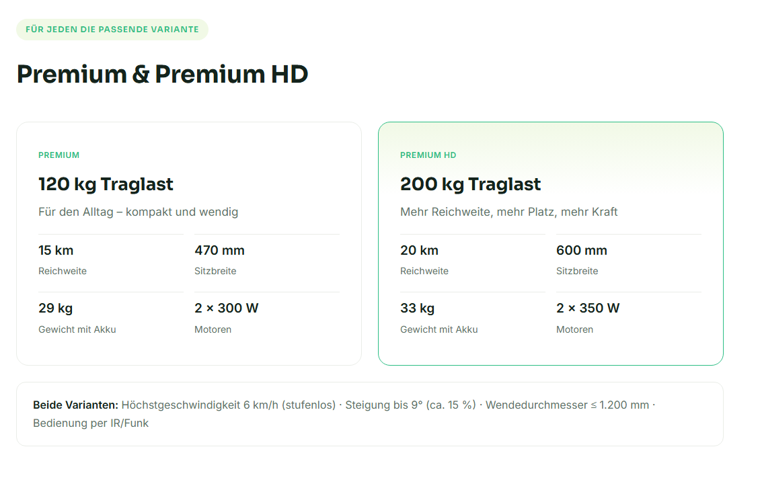Click 'Für den Alltag – kompakt und wendig'
760x488 pixels.
(x=138, y=212)
